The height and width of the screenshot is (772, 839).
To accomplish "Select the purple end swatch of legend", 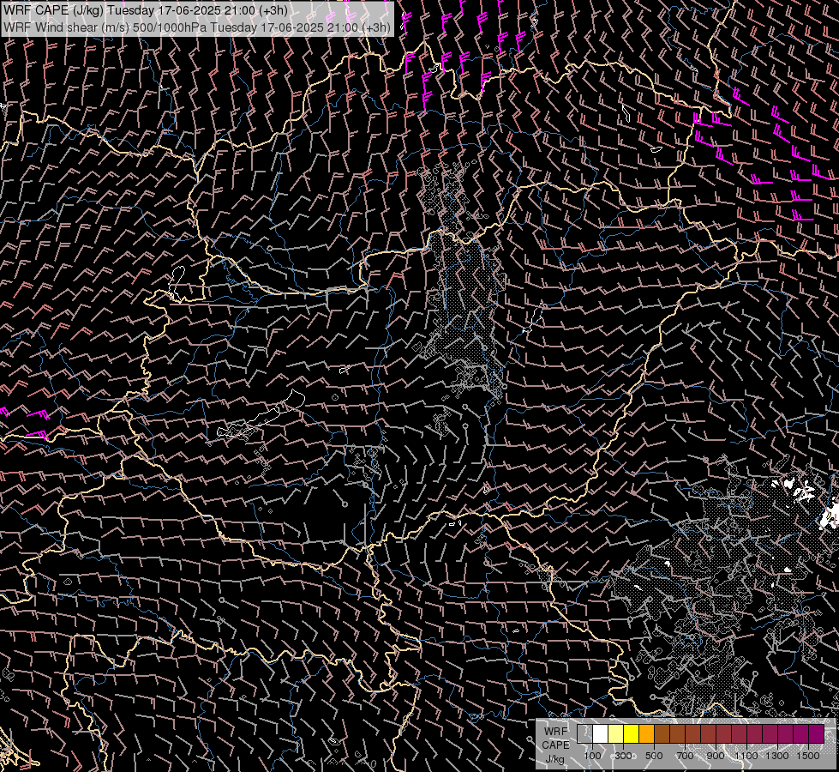I will pyautogui.click(x=817, y=734).
